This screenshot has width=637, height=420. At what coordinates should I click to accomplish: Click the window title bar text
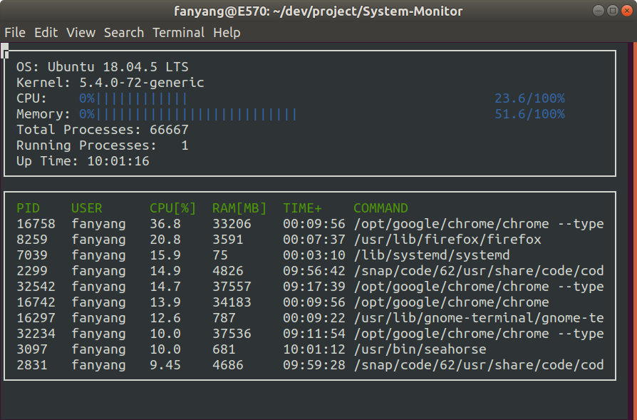click(x=318, y=11)
